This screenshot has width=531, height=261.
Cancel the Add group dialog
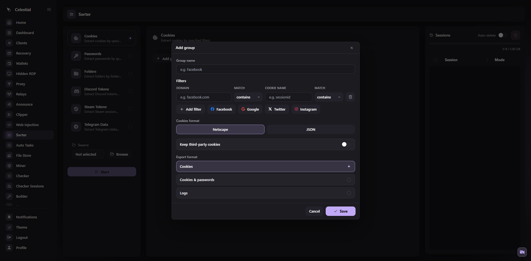[x=314, y=211]
